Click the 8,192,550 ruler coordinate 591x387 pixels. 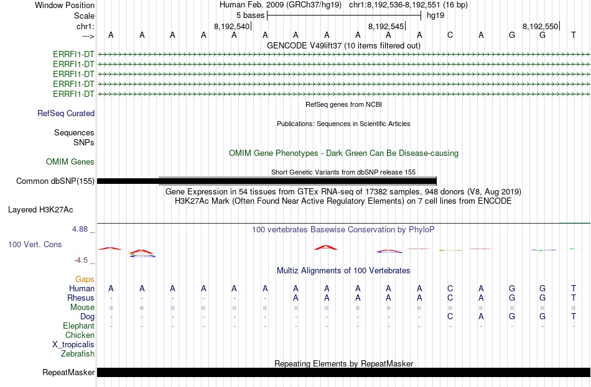(x=540, y=26)
